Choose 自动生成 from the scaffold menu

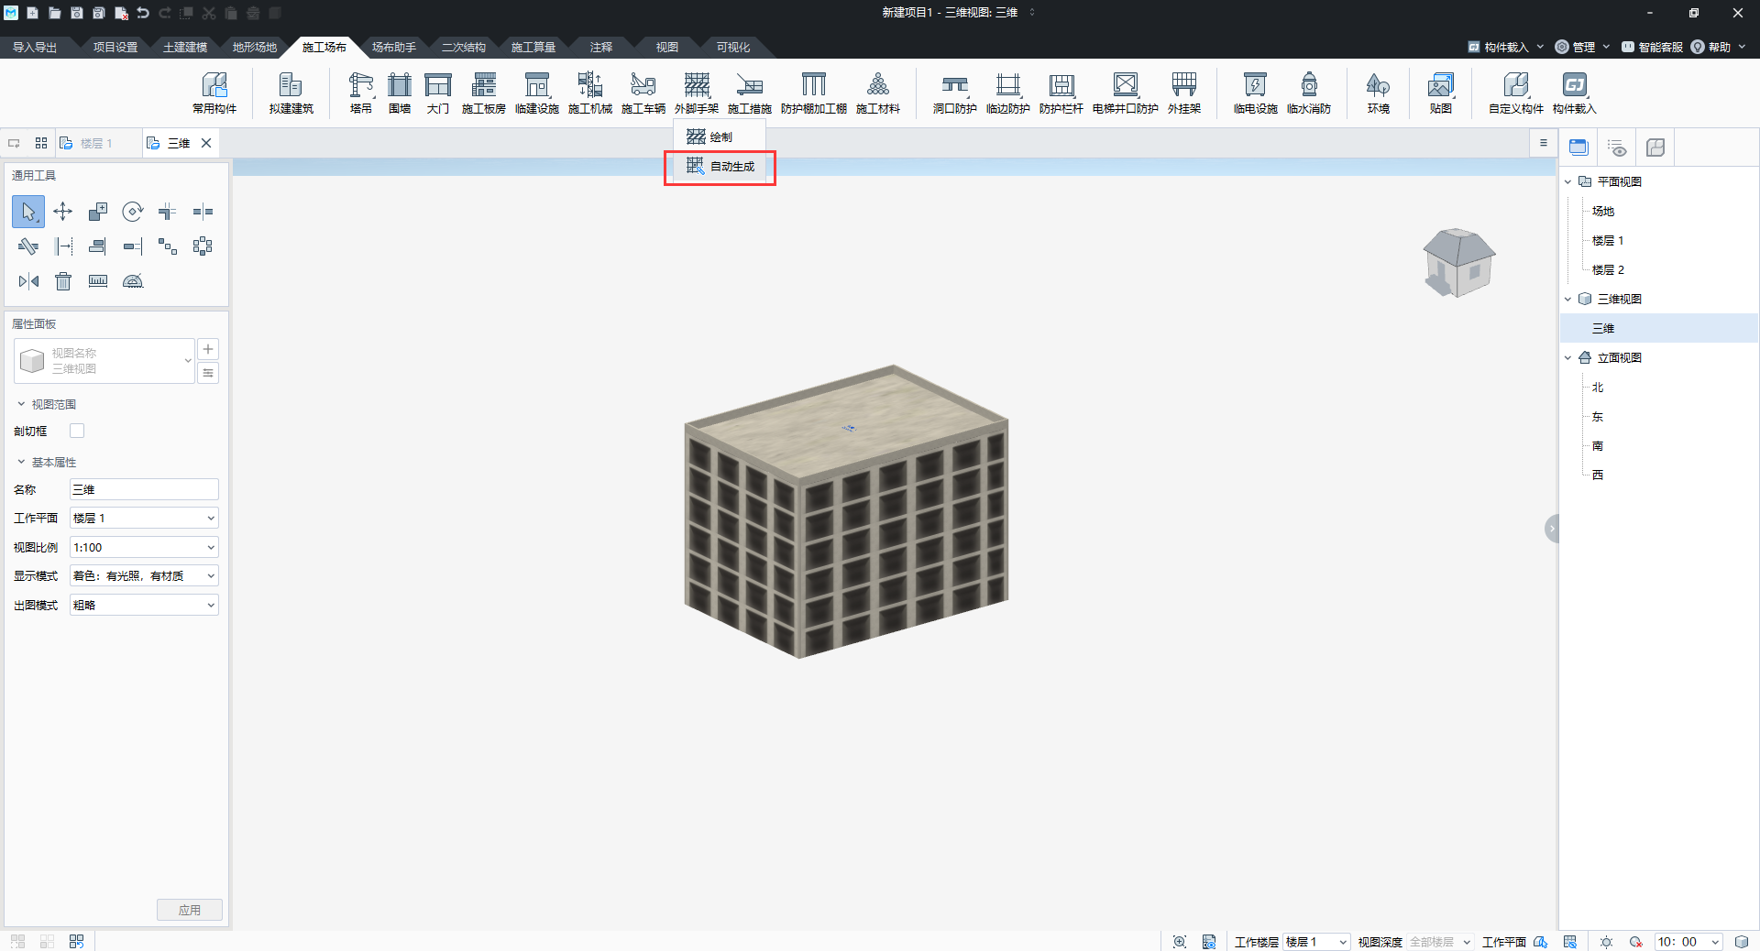pos(720,167)
